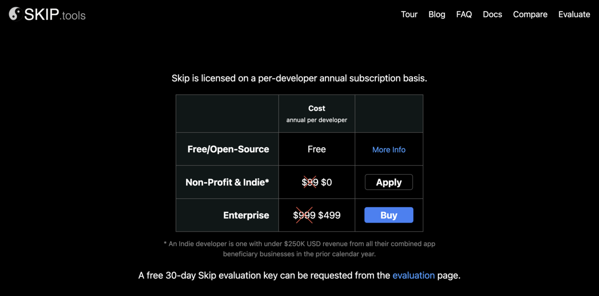
Task: Open the Blog page
Action: [437, 14]
